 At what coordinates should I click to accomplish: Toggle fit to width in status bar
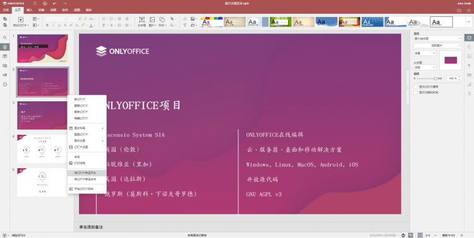(428, 235)
